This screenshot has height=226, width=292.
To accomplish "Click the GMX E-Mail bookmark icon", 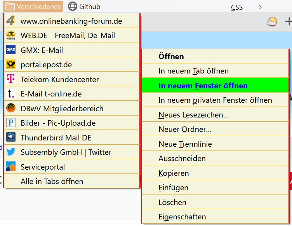I will pos(11,50).
